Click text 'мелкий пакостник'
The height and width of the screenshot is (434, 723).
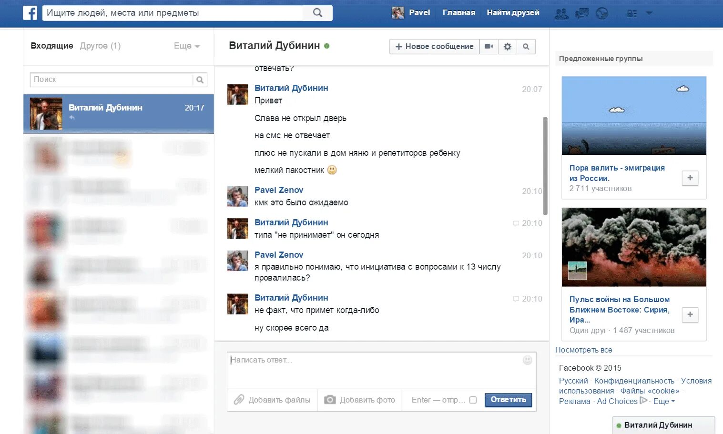289,170
